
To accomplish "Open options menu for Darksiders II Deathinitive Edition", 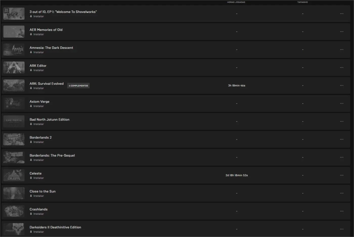I will point(342,229).
